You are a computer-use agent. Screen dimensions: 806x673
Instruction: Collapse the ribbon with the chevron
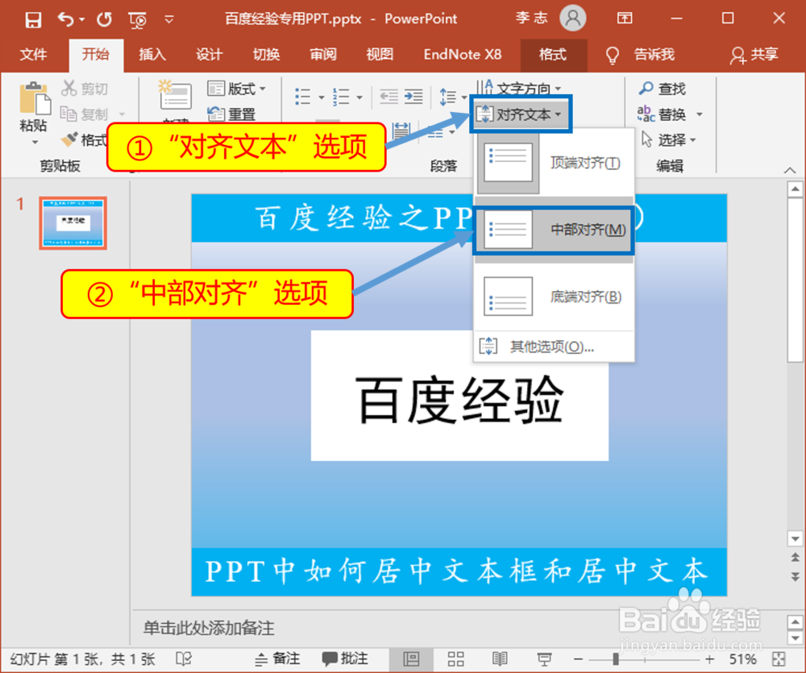click(x=791, y=170)
